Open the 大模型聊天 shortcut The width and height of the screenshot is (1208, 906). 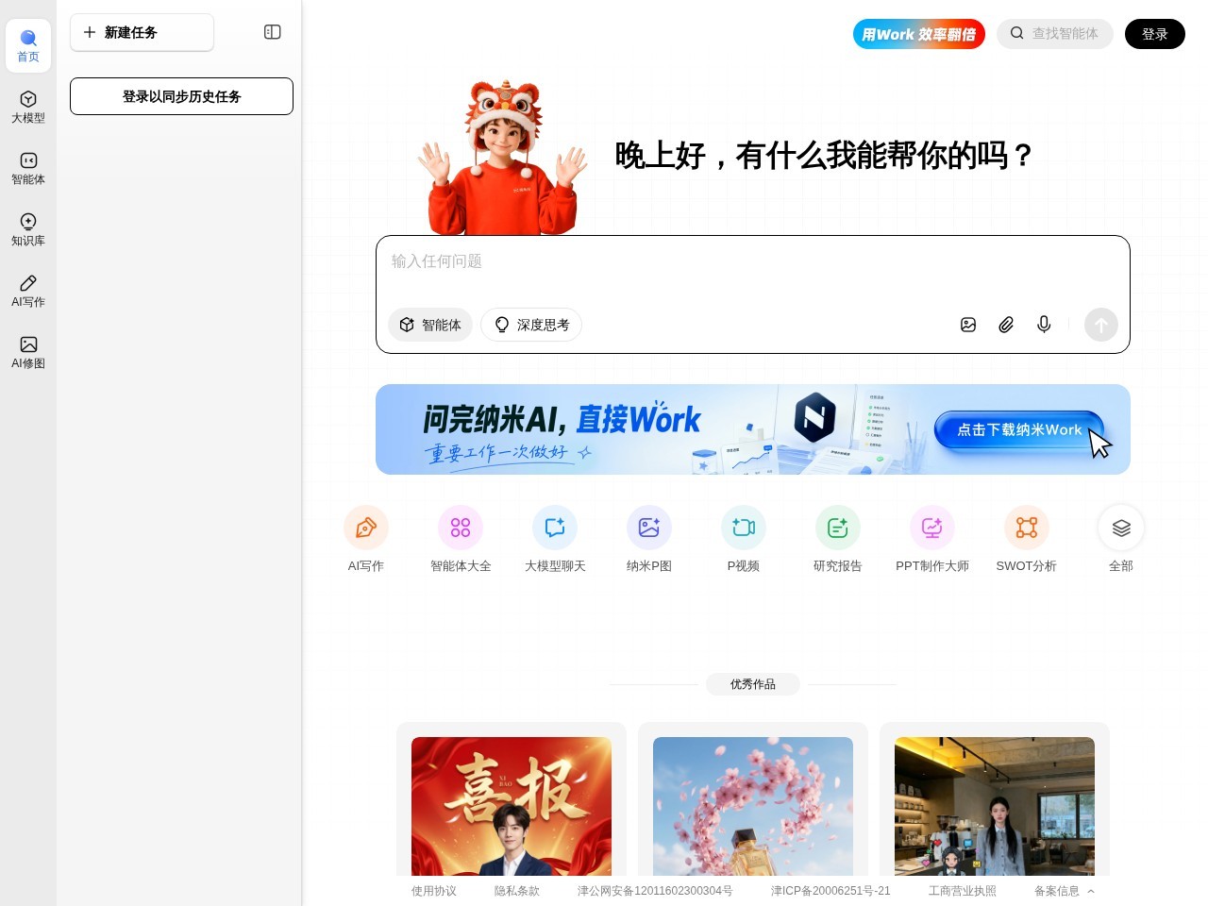(x=555, y=540)
